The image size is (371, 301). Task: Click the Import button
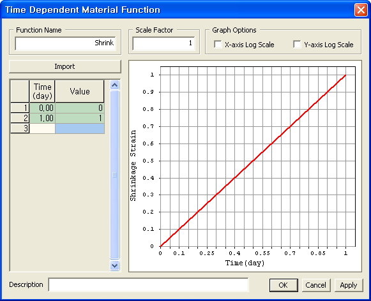65,66
